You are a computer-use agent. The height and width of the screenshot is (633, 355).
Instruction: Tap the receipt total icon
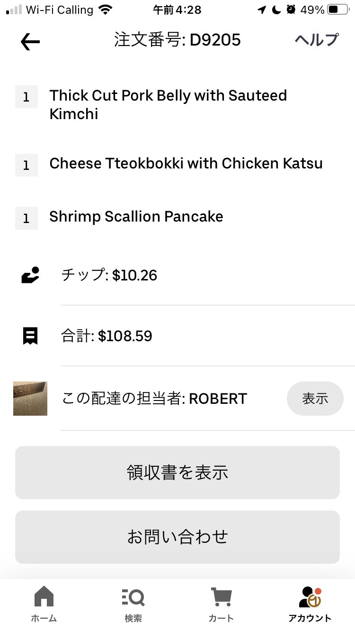(x=30, y=336)
